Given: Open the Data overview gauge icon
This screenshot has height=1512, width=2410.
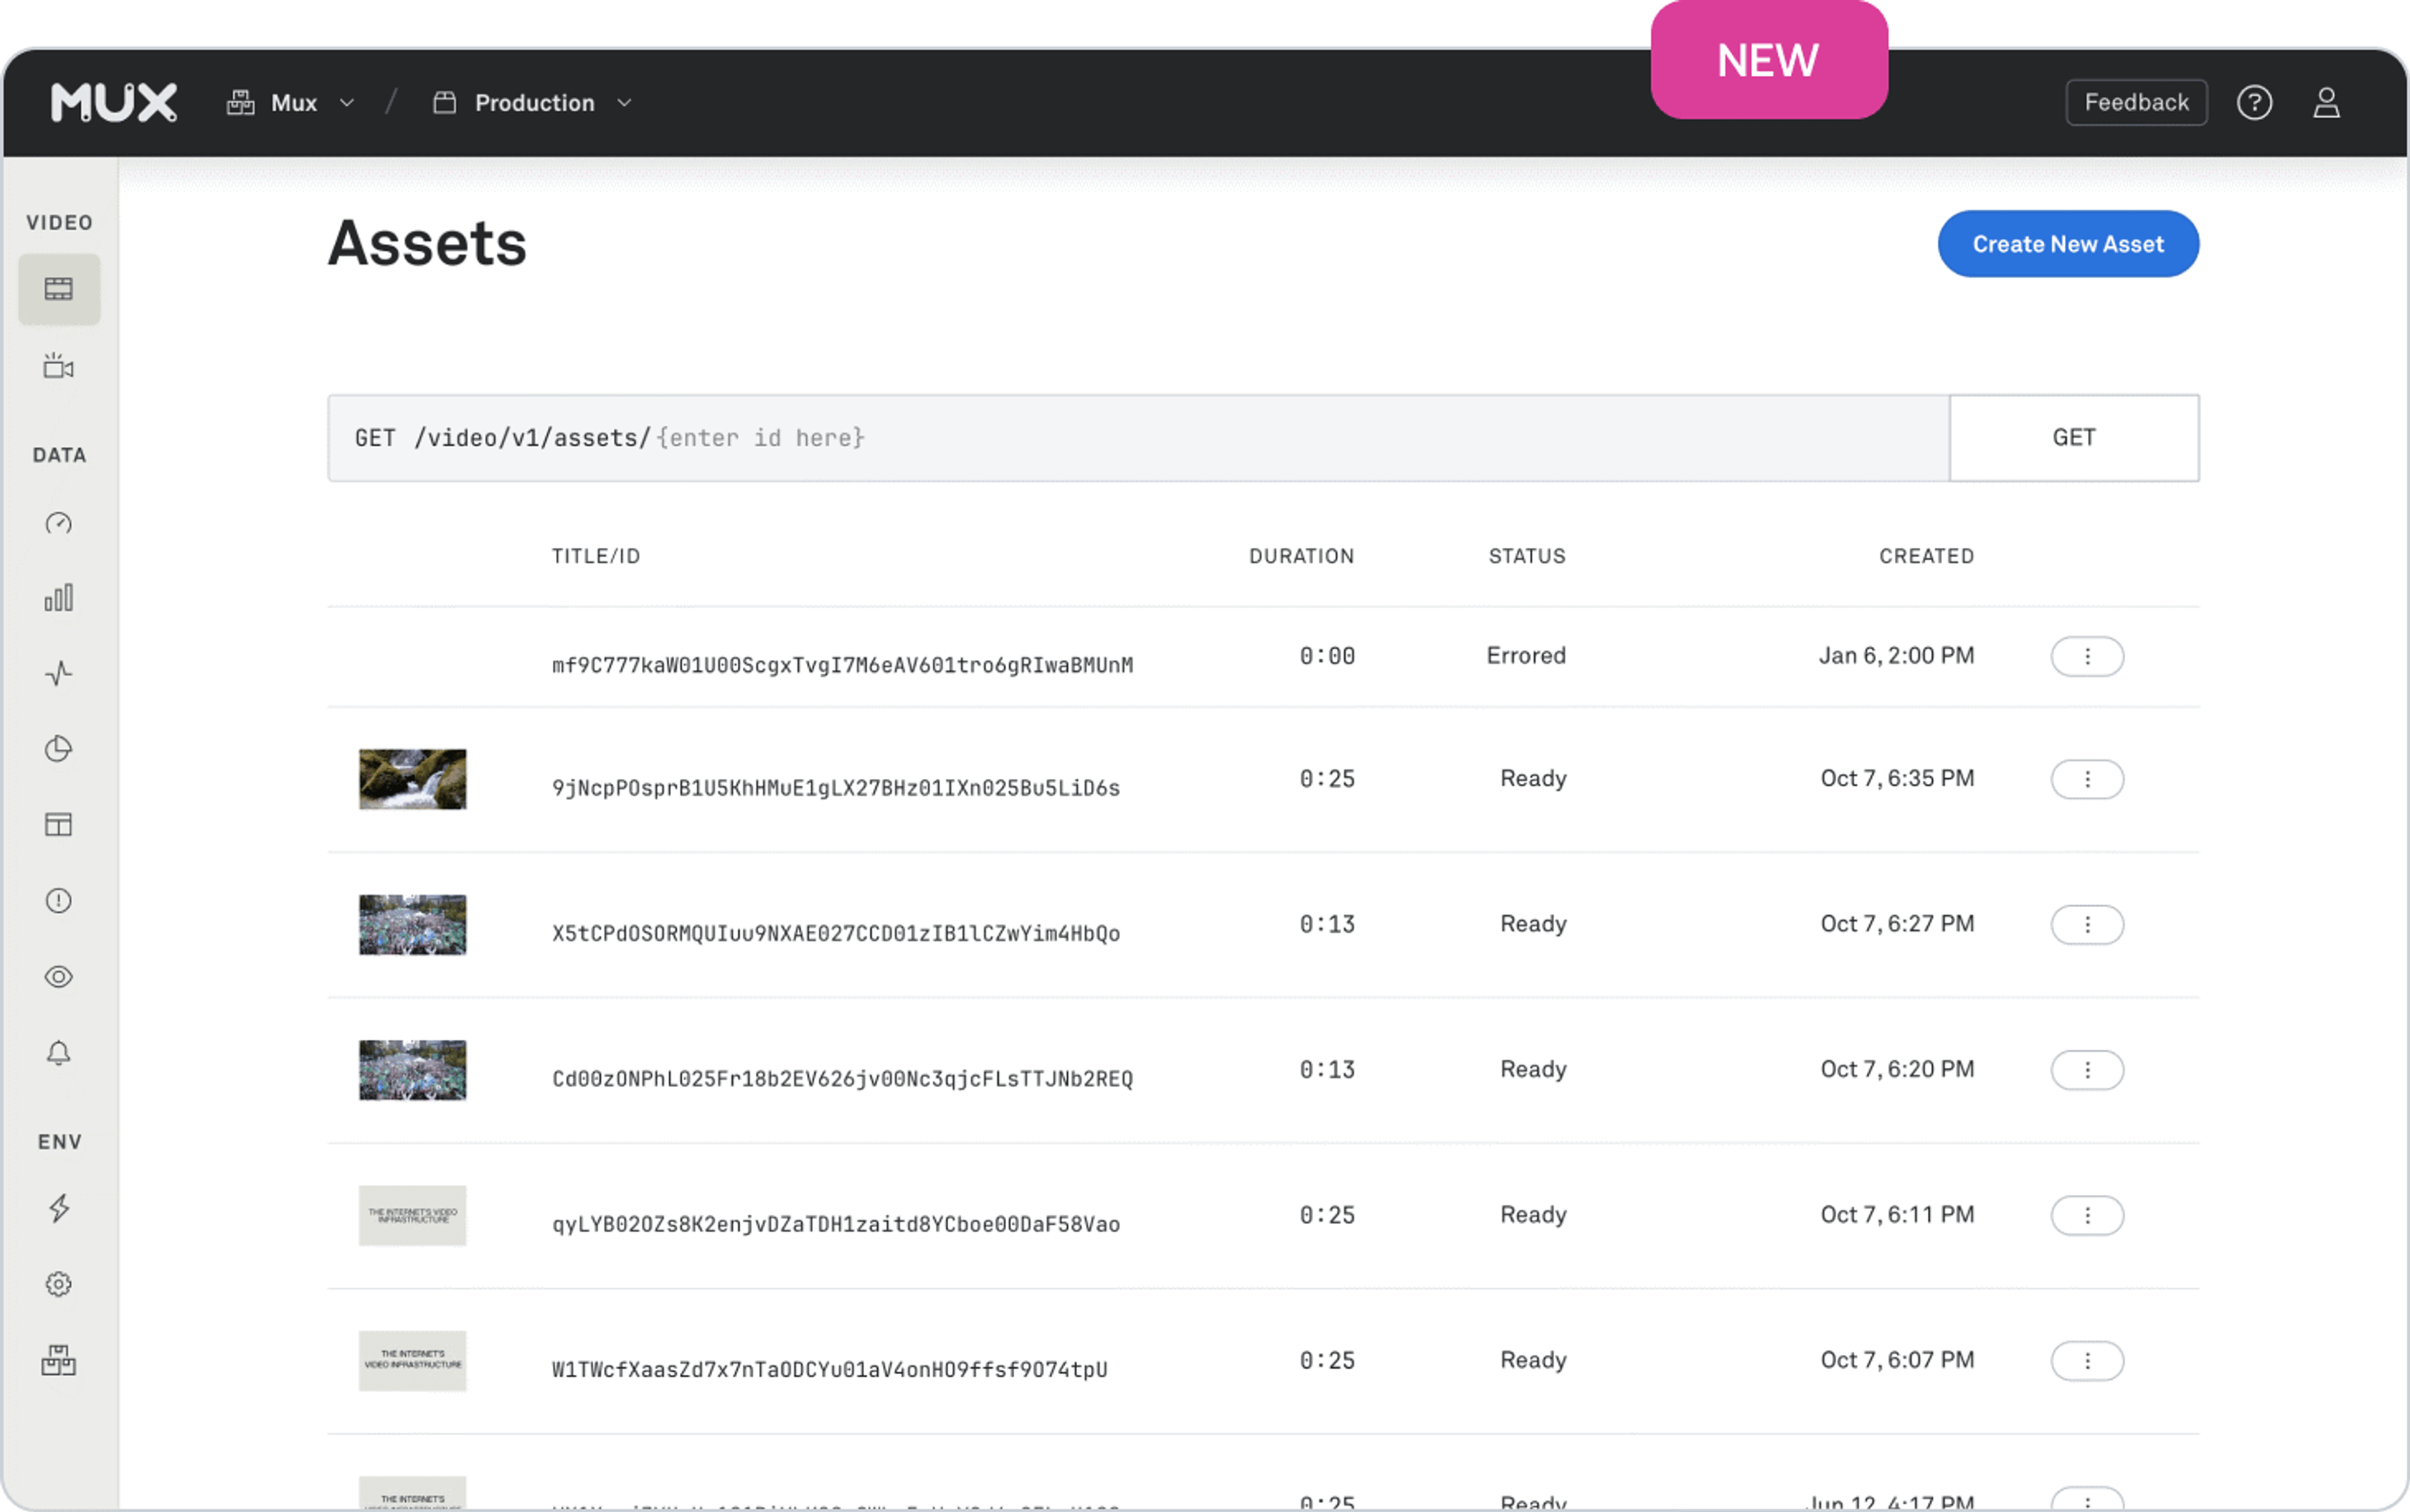Looking at the screenshot, I should (x=59, y=523).
